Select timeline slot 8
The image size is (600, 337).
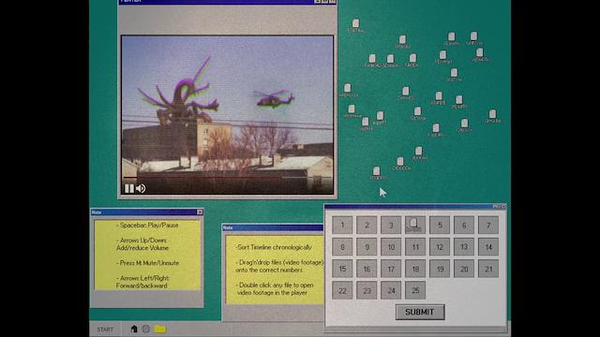342,247
